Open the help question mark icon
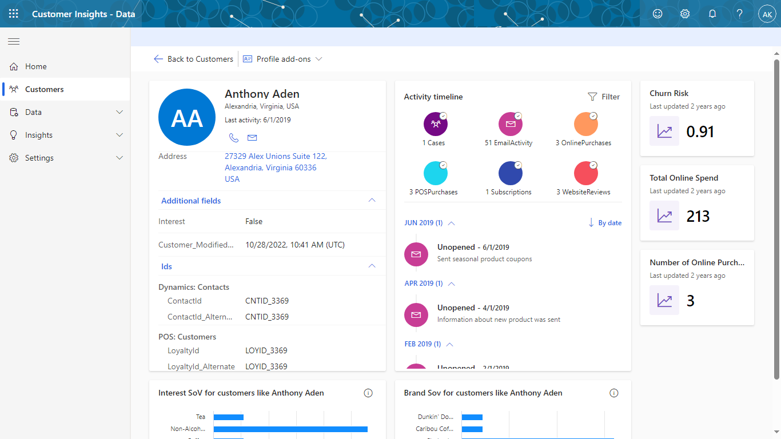Image resolution: width=781 pixels, height=439 pixels. point(740,14)
